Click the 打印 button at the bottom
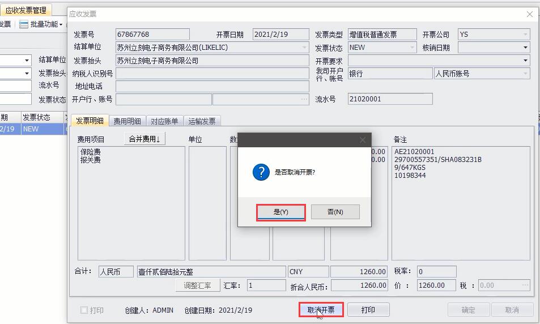This screenshot has height=324, width=540. (x=368, y=310)
